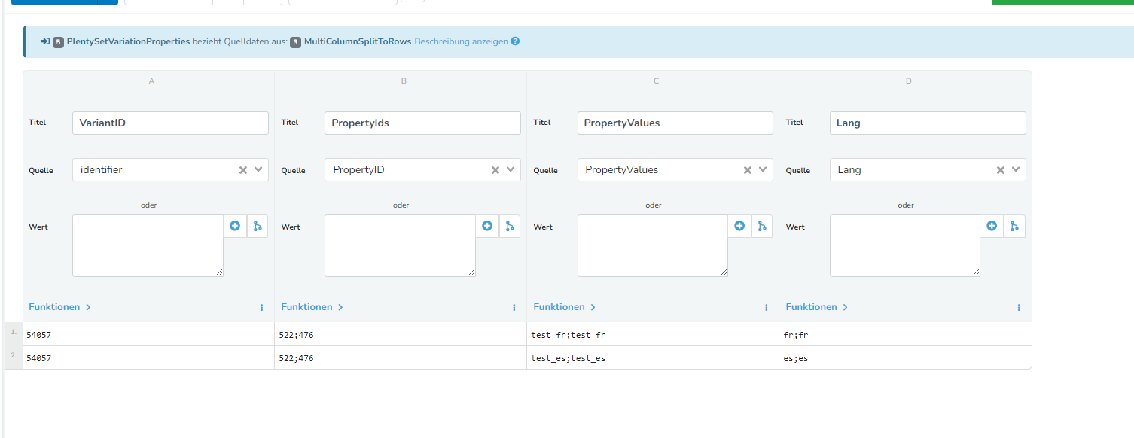The image size is (1134, 438).
Task: Open the PropertyValues Quelle dropdown arrow
Action: (764, 170)
